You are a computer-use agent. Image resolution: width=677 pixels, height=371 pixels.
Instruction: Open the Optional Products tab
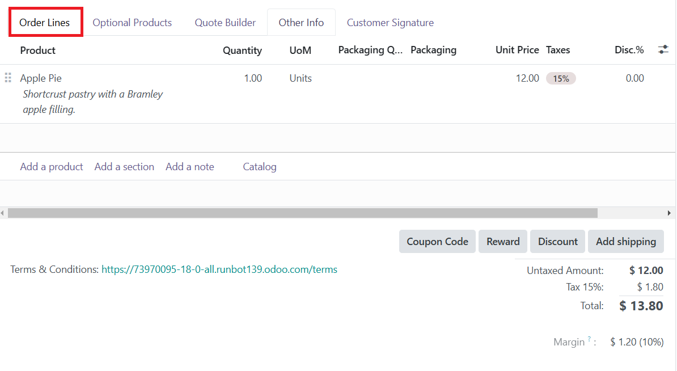click(132, 23)
